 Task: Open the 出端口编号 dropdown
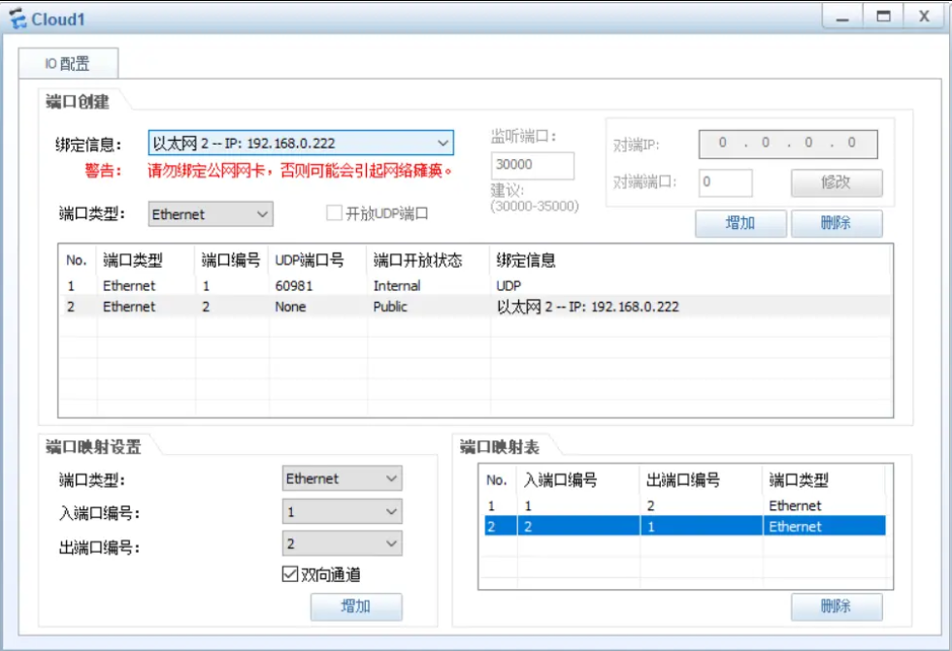point(342,543)
